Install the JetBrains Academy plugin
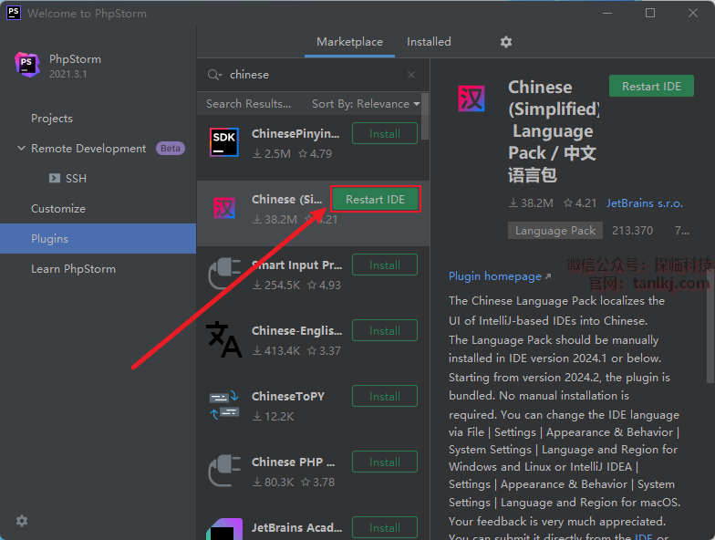This screenshot has height=540, width=715. (385, 527)
